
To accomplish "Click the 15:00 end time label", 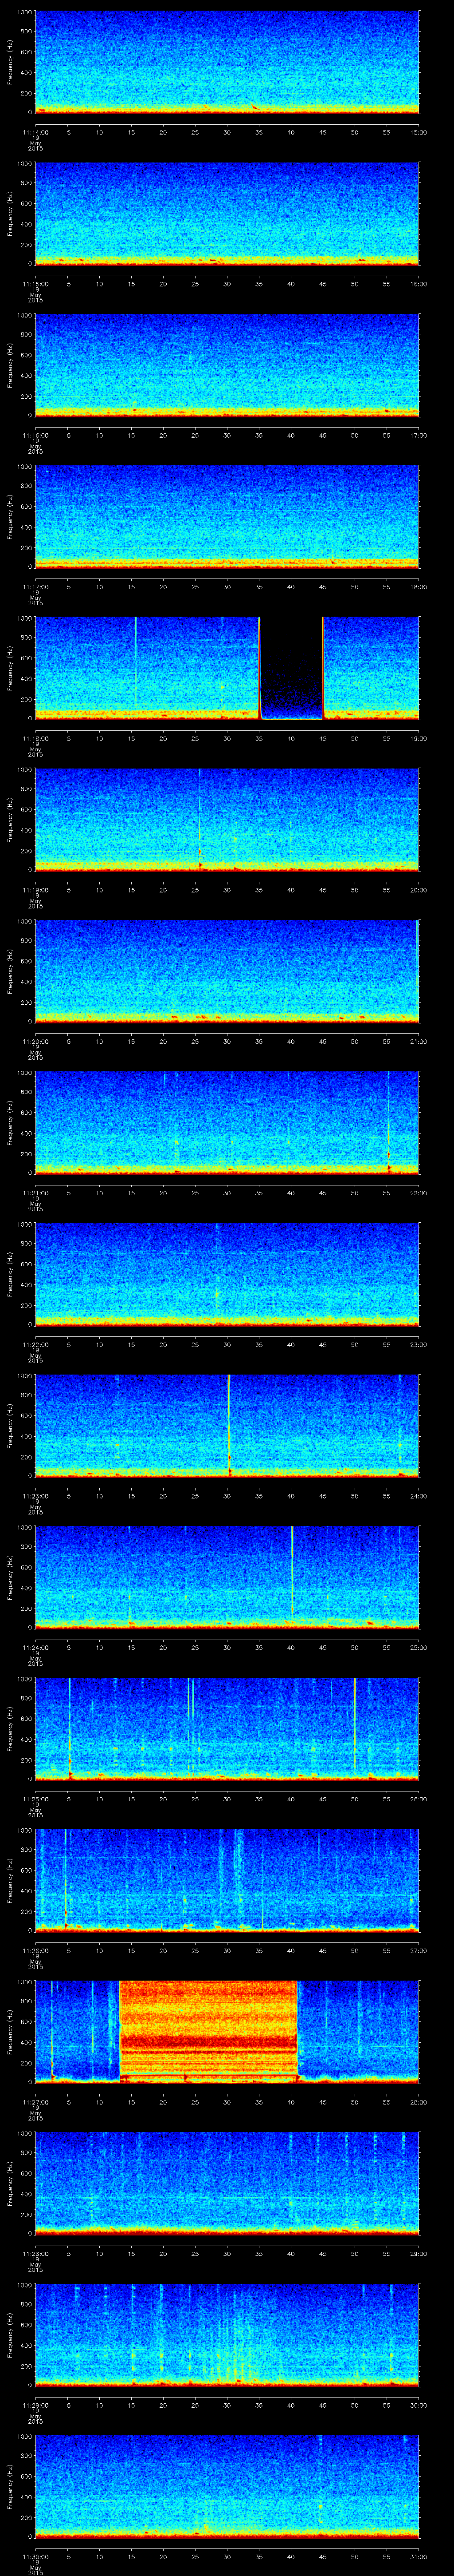I will pos(418,132).
